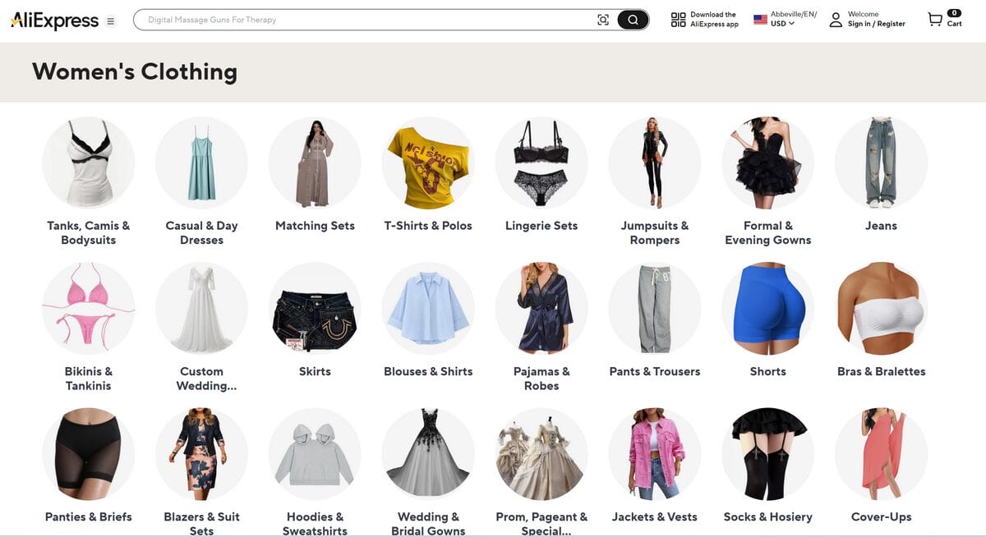
Task: Click the Jeans text label
Action: pyautogui.click(x=881, y=226)
